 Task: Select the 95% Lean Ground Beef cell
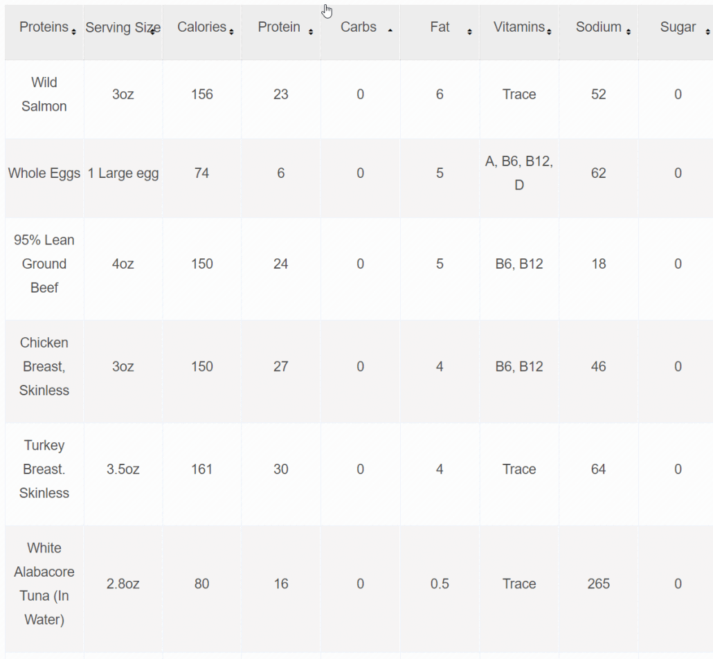(x=44, y=264)
